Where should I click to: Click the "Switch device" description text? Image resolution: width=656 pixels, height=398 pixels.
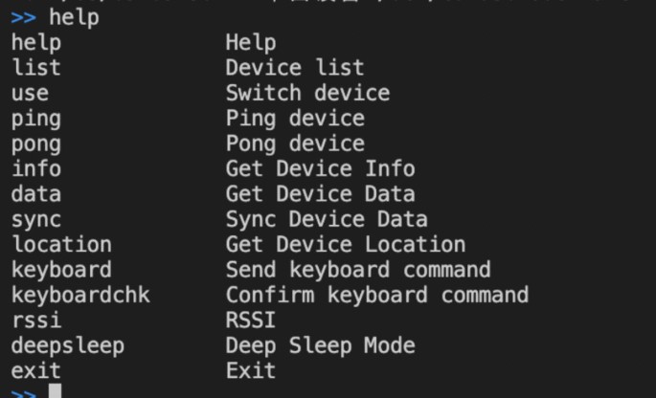click(307, 94)
